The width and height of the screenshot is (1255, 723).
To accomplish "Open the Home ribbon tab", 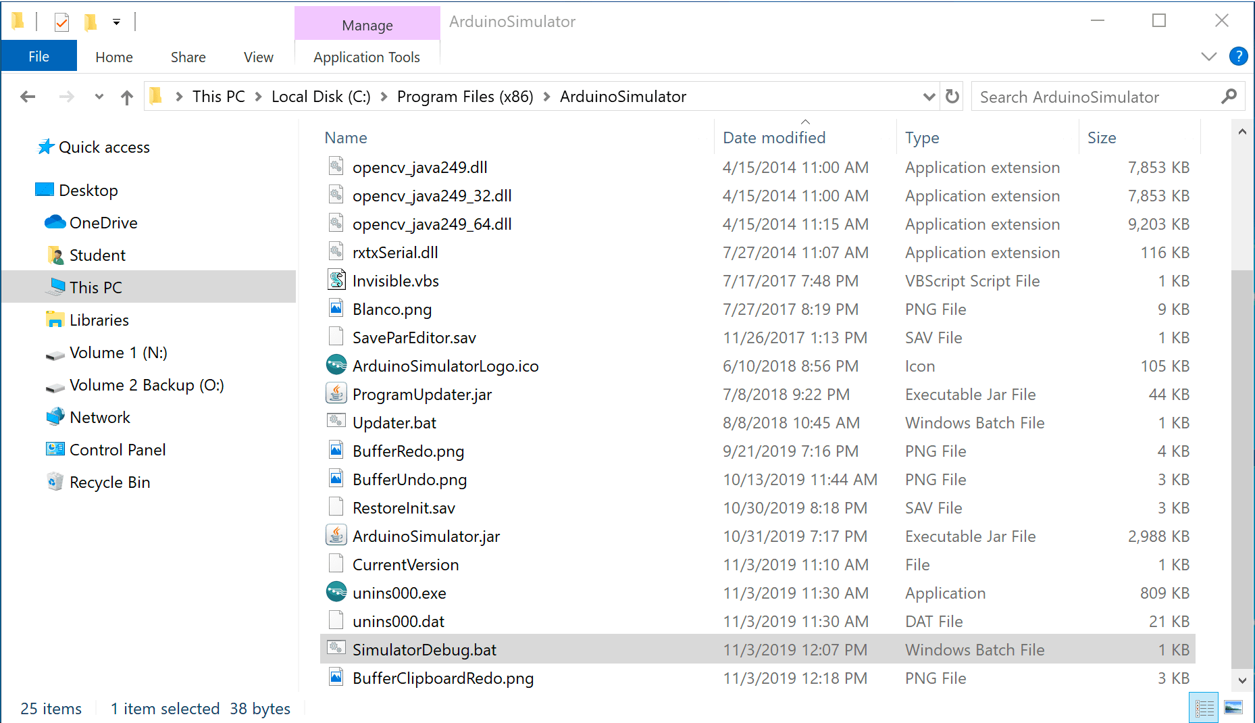I will pyautogui.click(x=114, y=57).
